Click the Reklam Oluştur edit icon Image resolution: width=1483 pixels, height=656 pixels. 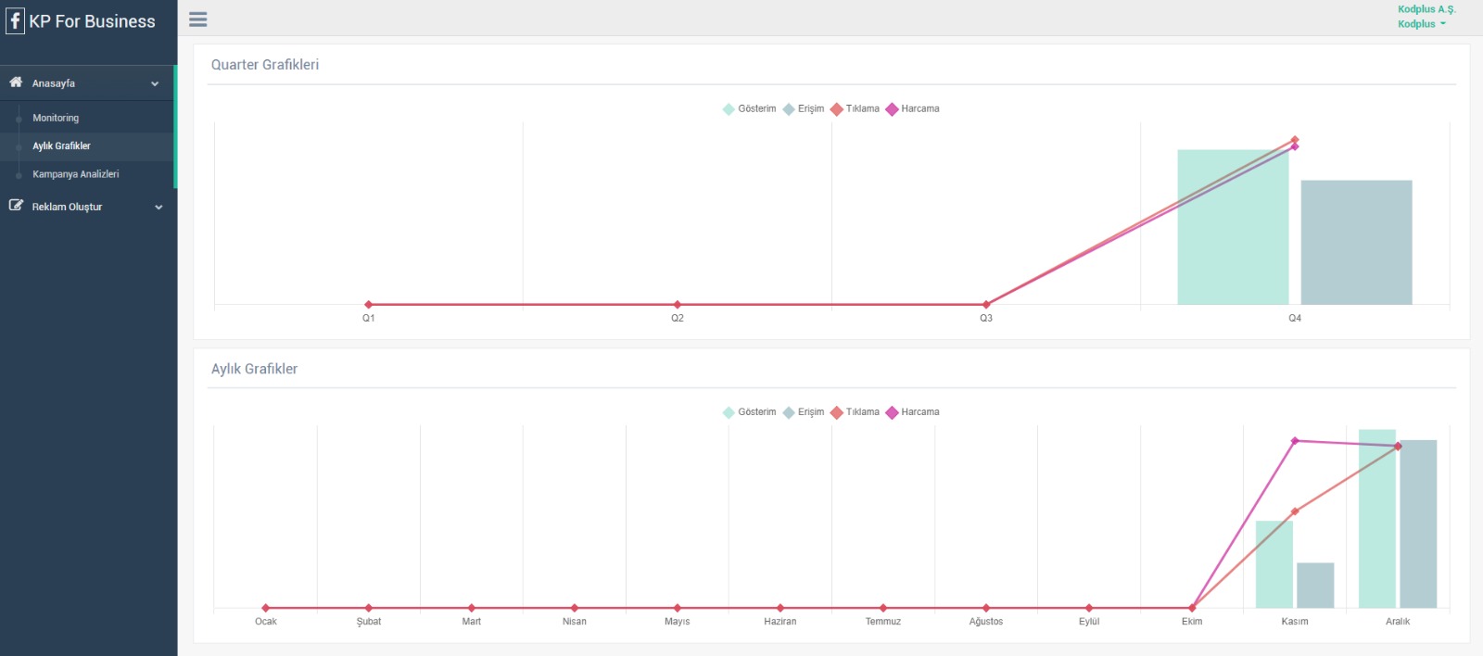pyautogui.click(x=16, y=206)
